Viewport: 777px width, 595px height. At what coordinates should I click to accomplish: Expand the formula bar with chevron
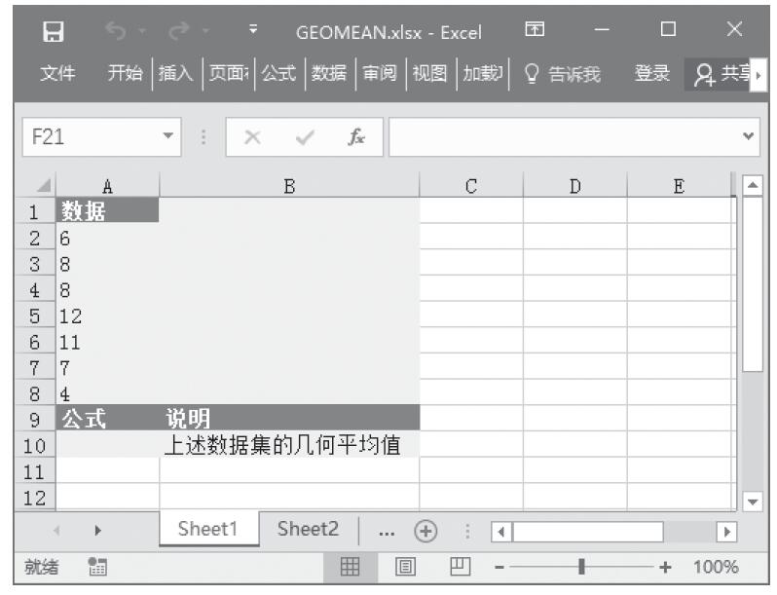point(747,138)
